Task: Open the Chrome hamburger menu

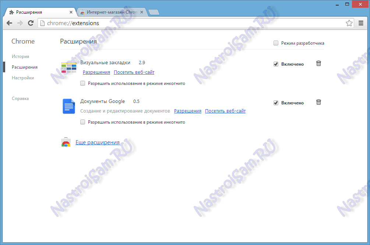Action: coord(361,23)
